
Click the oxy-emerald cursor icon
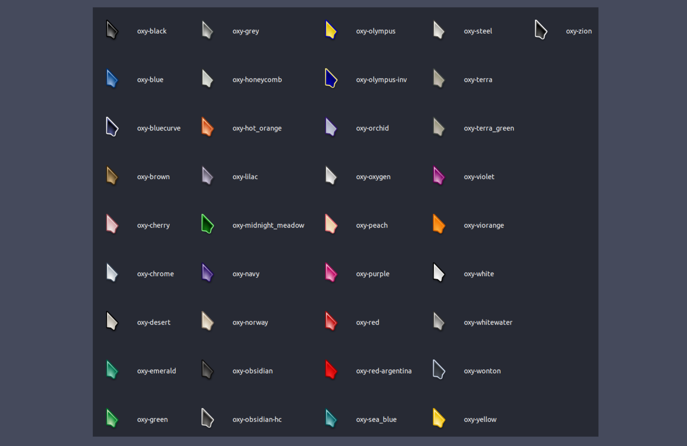click(112, 370)
